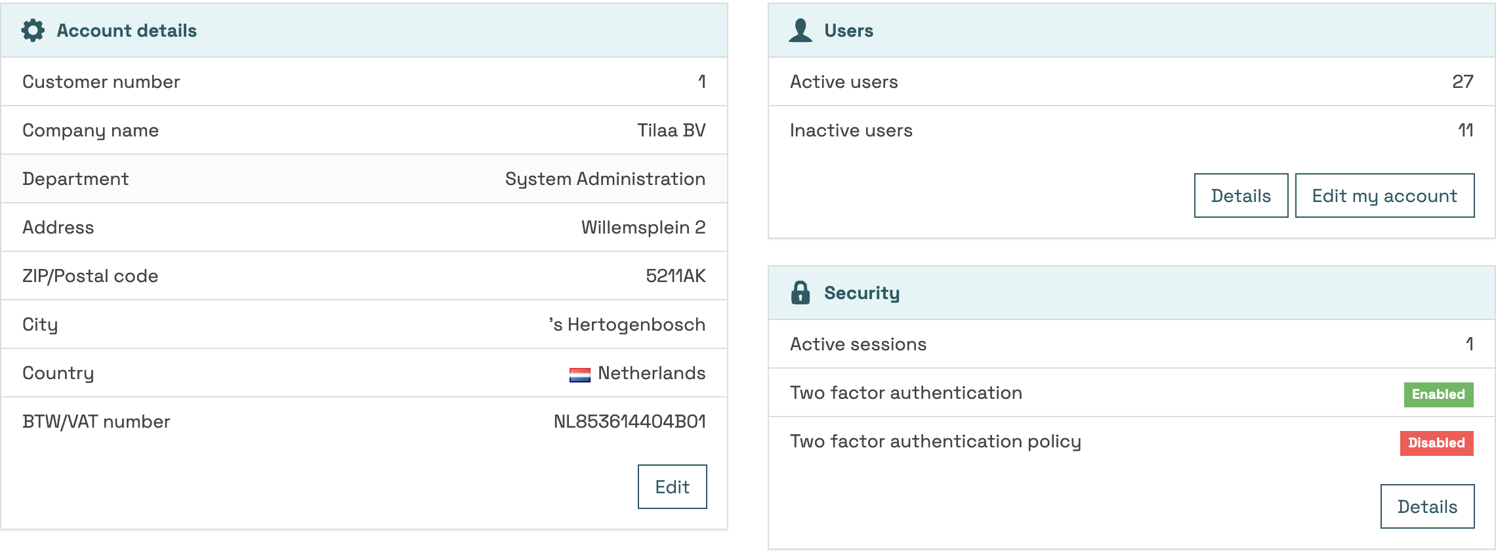Click the System Administration department value
This screenshot has width=1496, height=551.
coord(605,179)
